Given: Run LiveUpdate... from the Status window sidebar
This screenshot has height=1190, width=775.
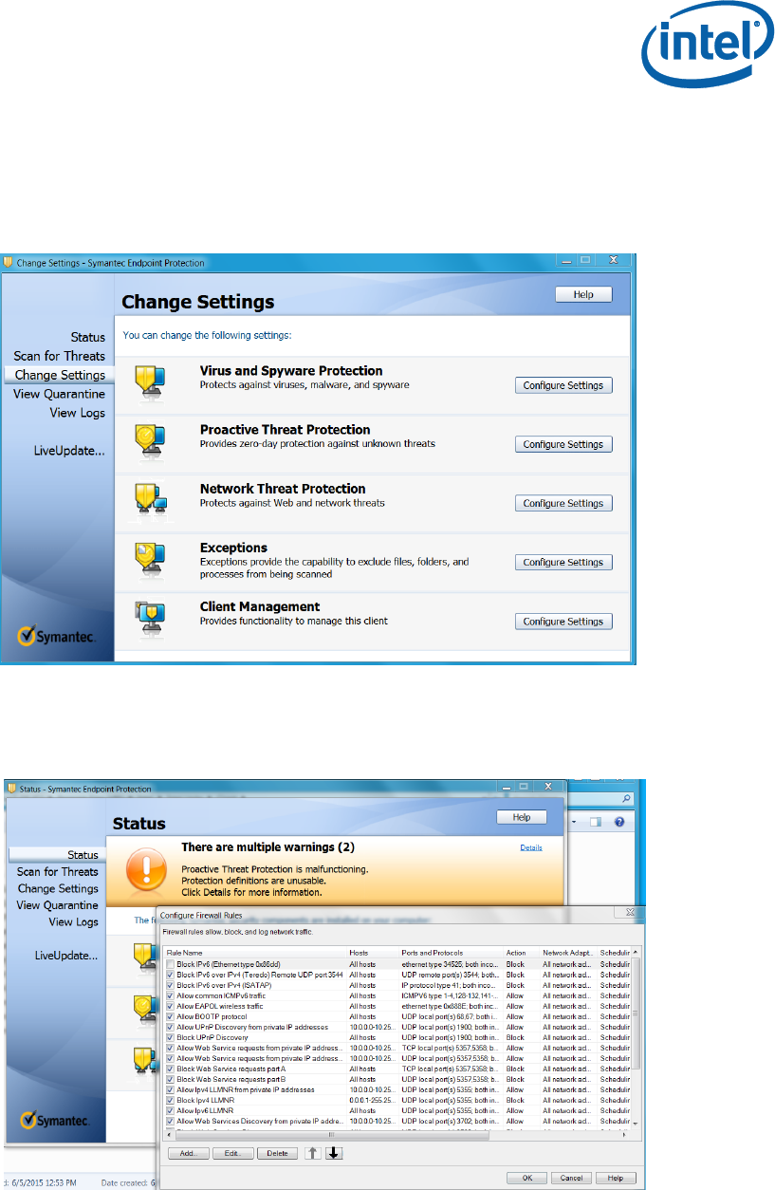Looking at the screenshot, I should pyautogui.click(x=66, y=956).
